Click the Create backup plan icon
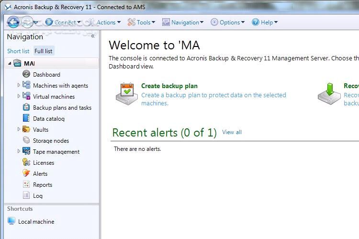Image resolution: width=359 pixels, height=239 pixels. click(126, 93)
